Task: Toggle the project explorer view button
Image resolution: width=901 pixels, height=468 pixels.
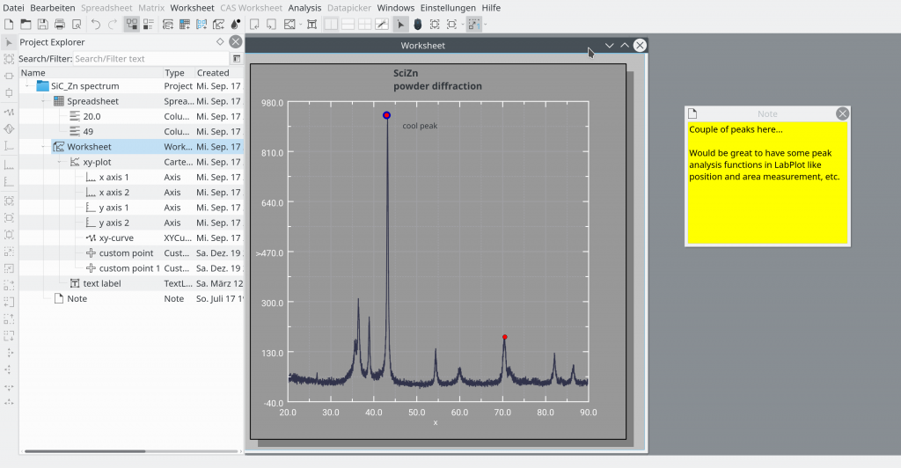Action: (x=131, y=24)
